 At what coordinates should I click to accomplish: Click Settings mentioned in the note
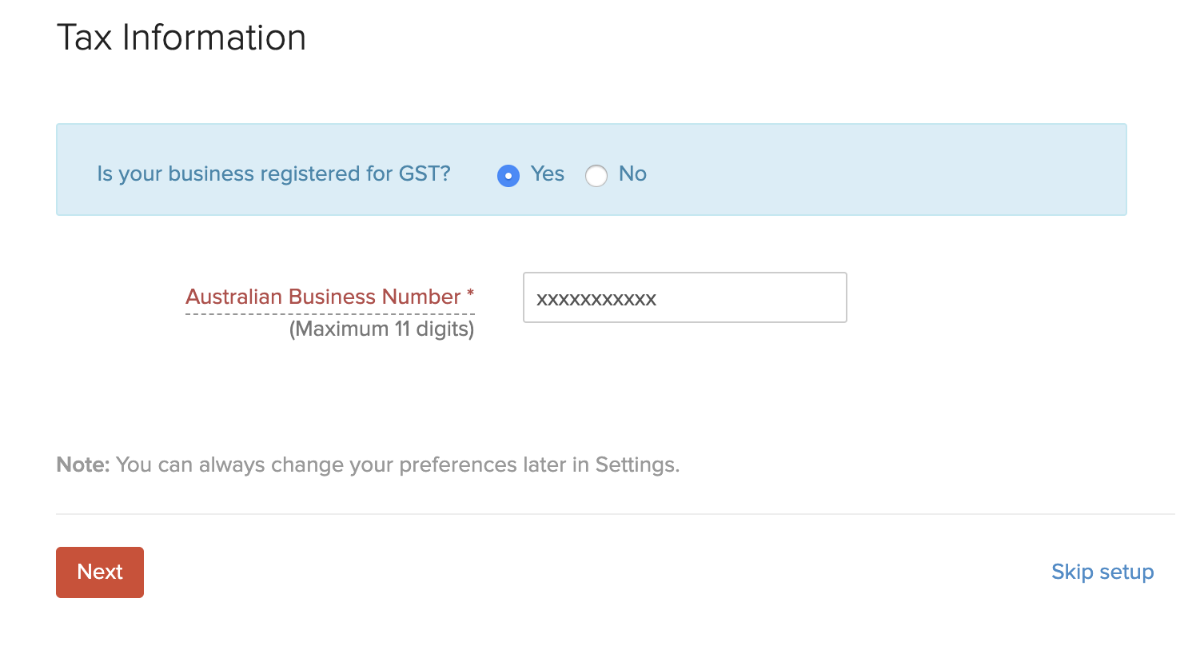point(636,465)
